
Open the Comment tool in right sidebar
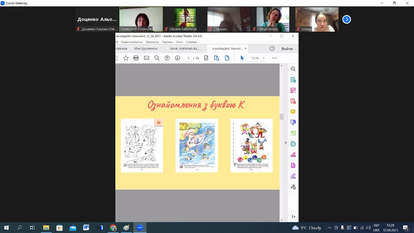click(x=293, y=112)
